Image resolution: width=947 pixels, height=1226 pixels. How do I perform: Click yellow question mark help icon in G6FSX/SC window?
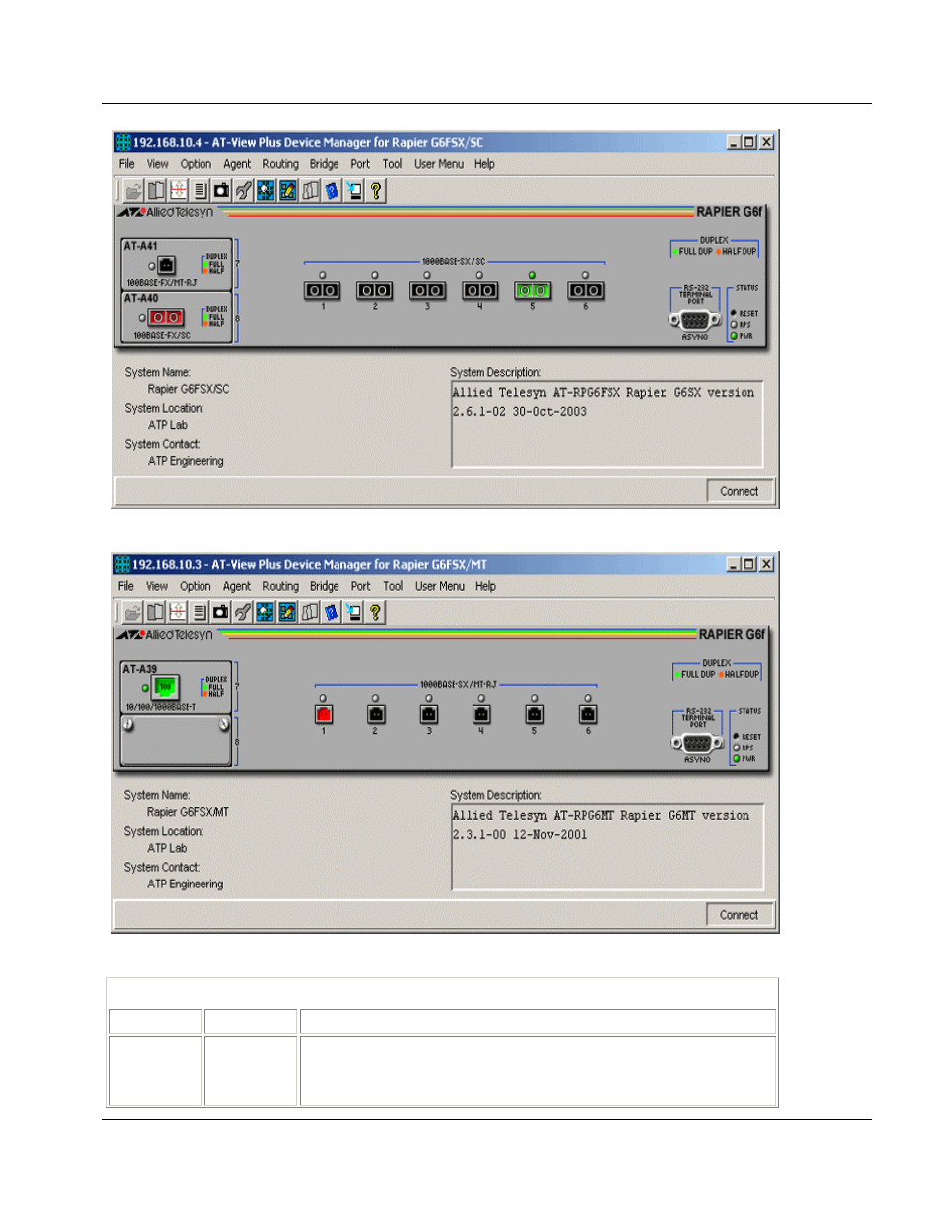pos(376,191)
